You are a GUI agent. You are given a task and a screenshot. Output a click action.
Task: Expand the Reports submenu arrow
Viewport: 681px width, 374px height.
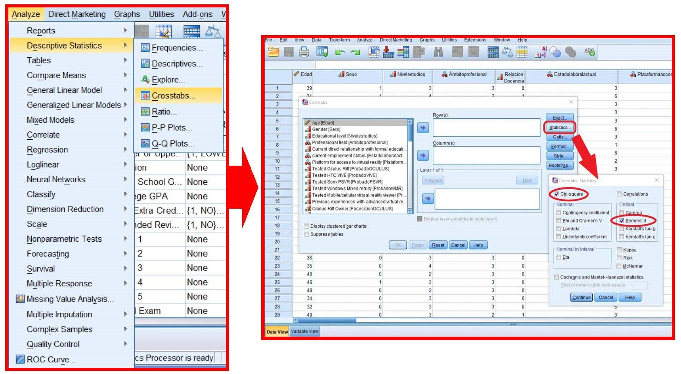coord(125,30)
